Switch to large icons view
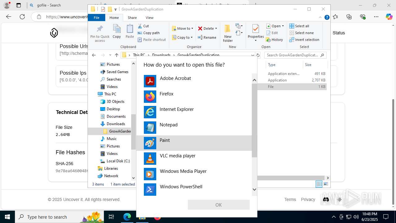396x223 pixels. coord(325,184)
